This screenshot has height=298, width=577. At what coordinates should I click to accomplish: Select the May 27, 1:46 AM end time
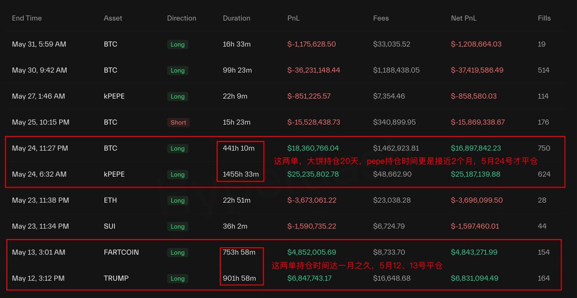tap(38, 96)
